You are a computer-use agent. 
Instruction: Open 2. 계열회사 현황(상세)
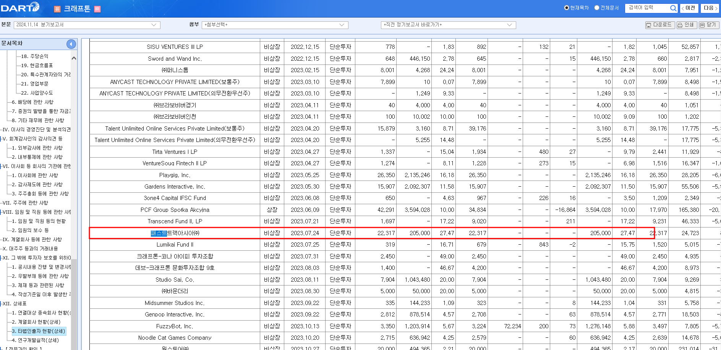[36, 322]
